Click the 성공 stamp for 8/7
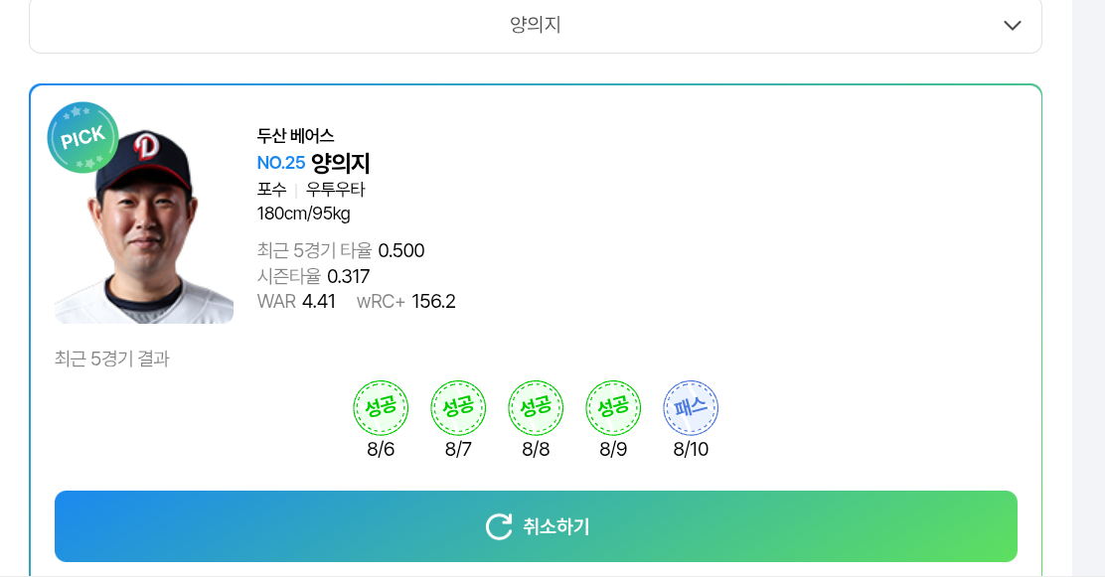 coord(458,407)
